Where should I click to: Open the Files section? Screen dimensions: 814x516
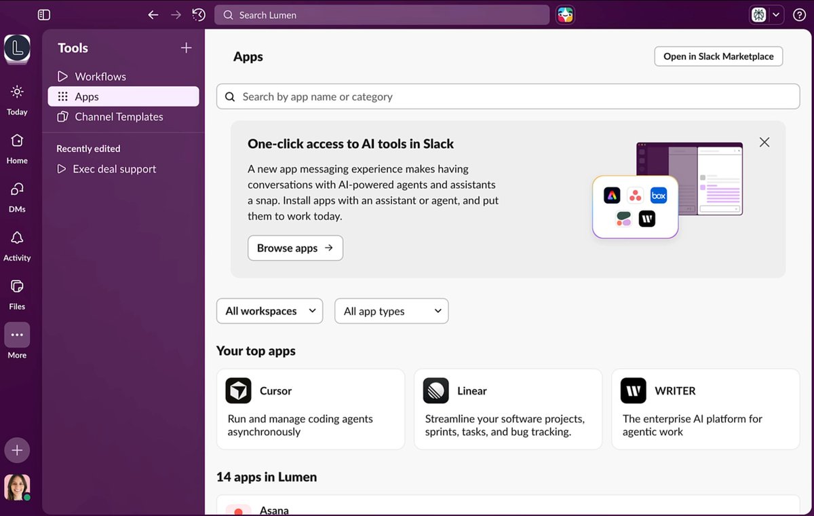click(16, 293)
